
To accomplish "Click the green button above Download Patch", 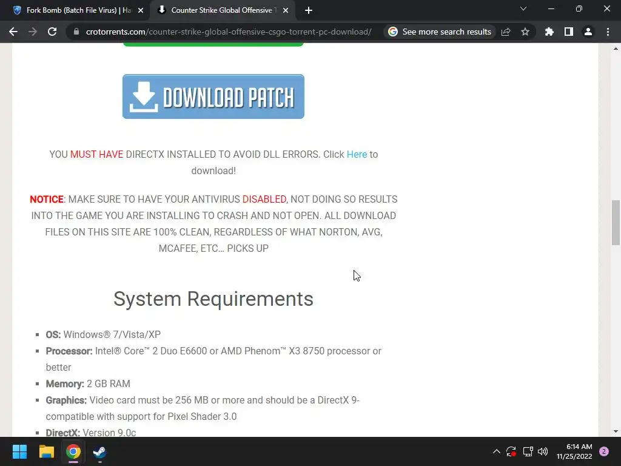I will click(x=213, y=45).
